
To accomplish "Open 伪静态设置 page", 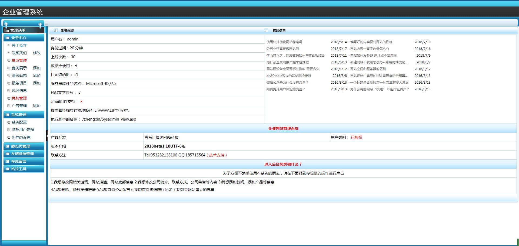I will coord(21,137).
